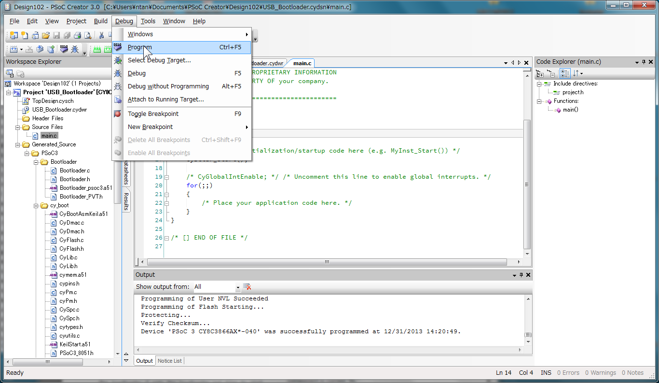Pin the Code Explorer panel
The image size is (659, 383).
[x=644, y=62]
